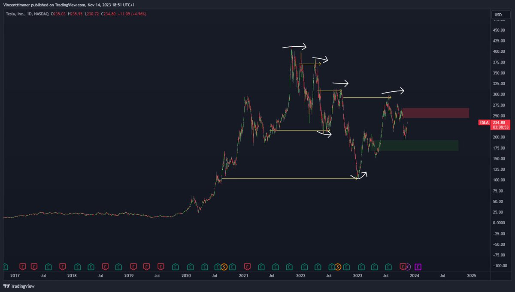Click the red earnings marker above 2021 label
The height and width of the screenshot is (292, 515).
pos(246,267)
